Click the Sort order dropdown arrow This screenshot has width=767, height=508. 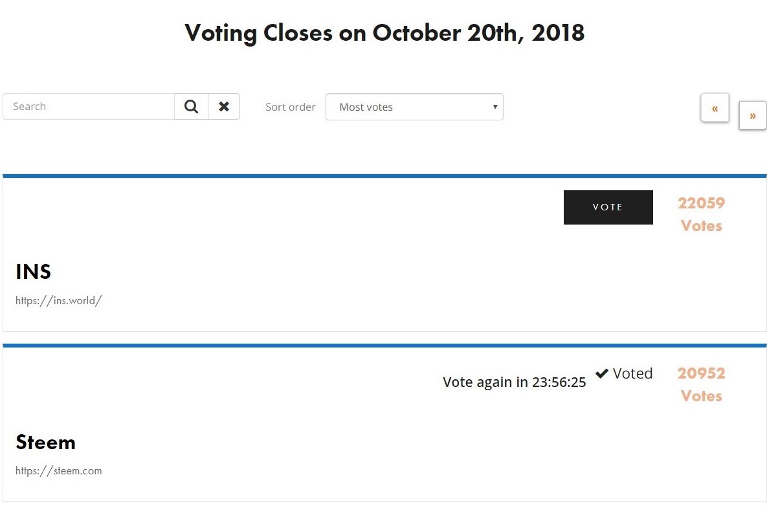[x=495, y=107]
